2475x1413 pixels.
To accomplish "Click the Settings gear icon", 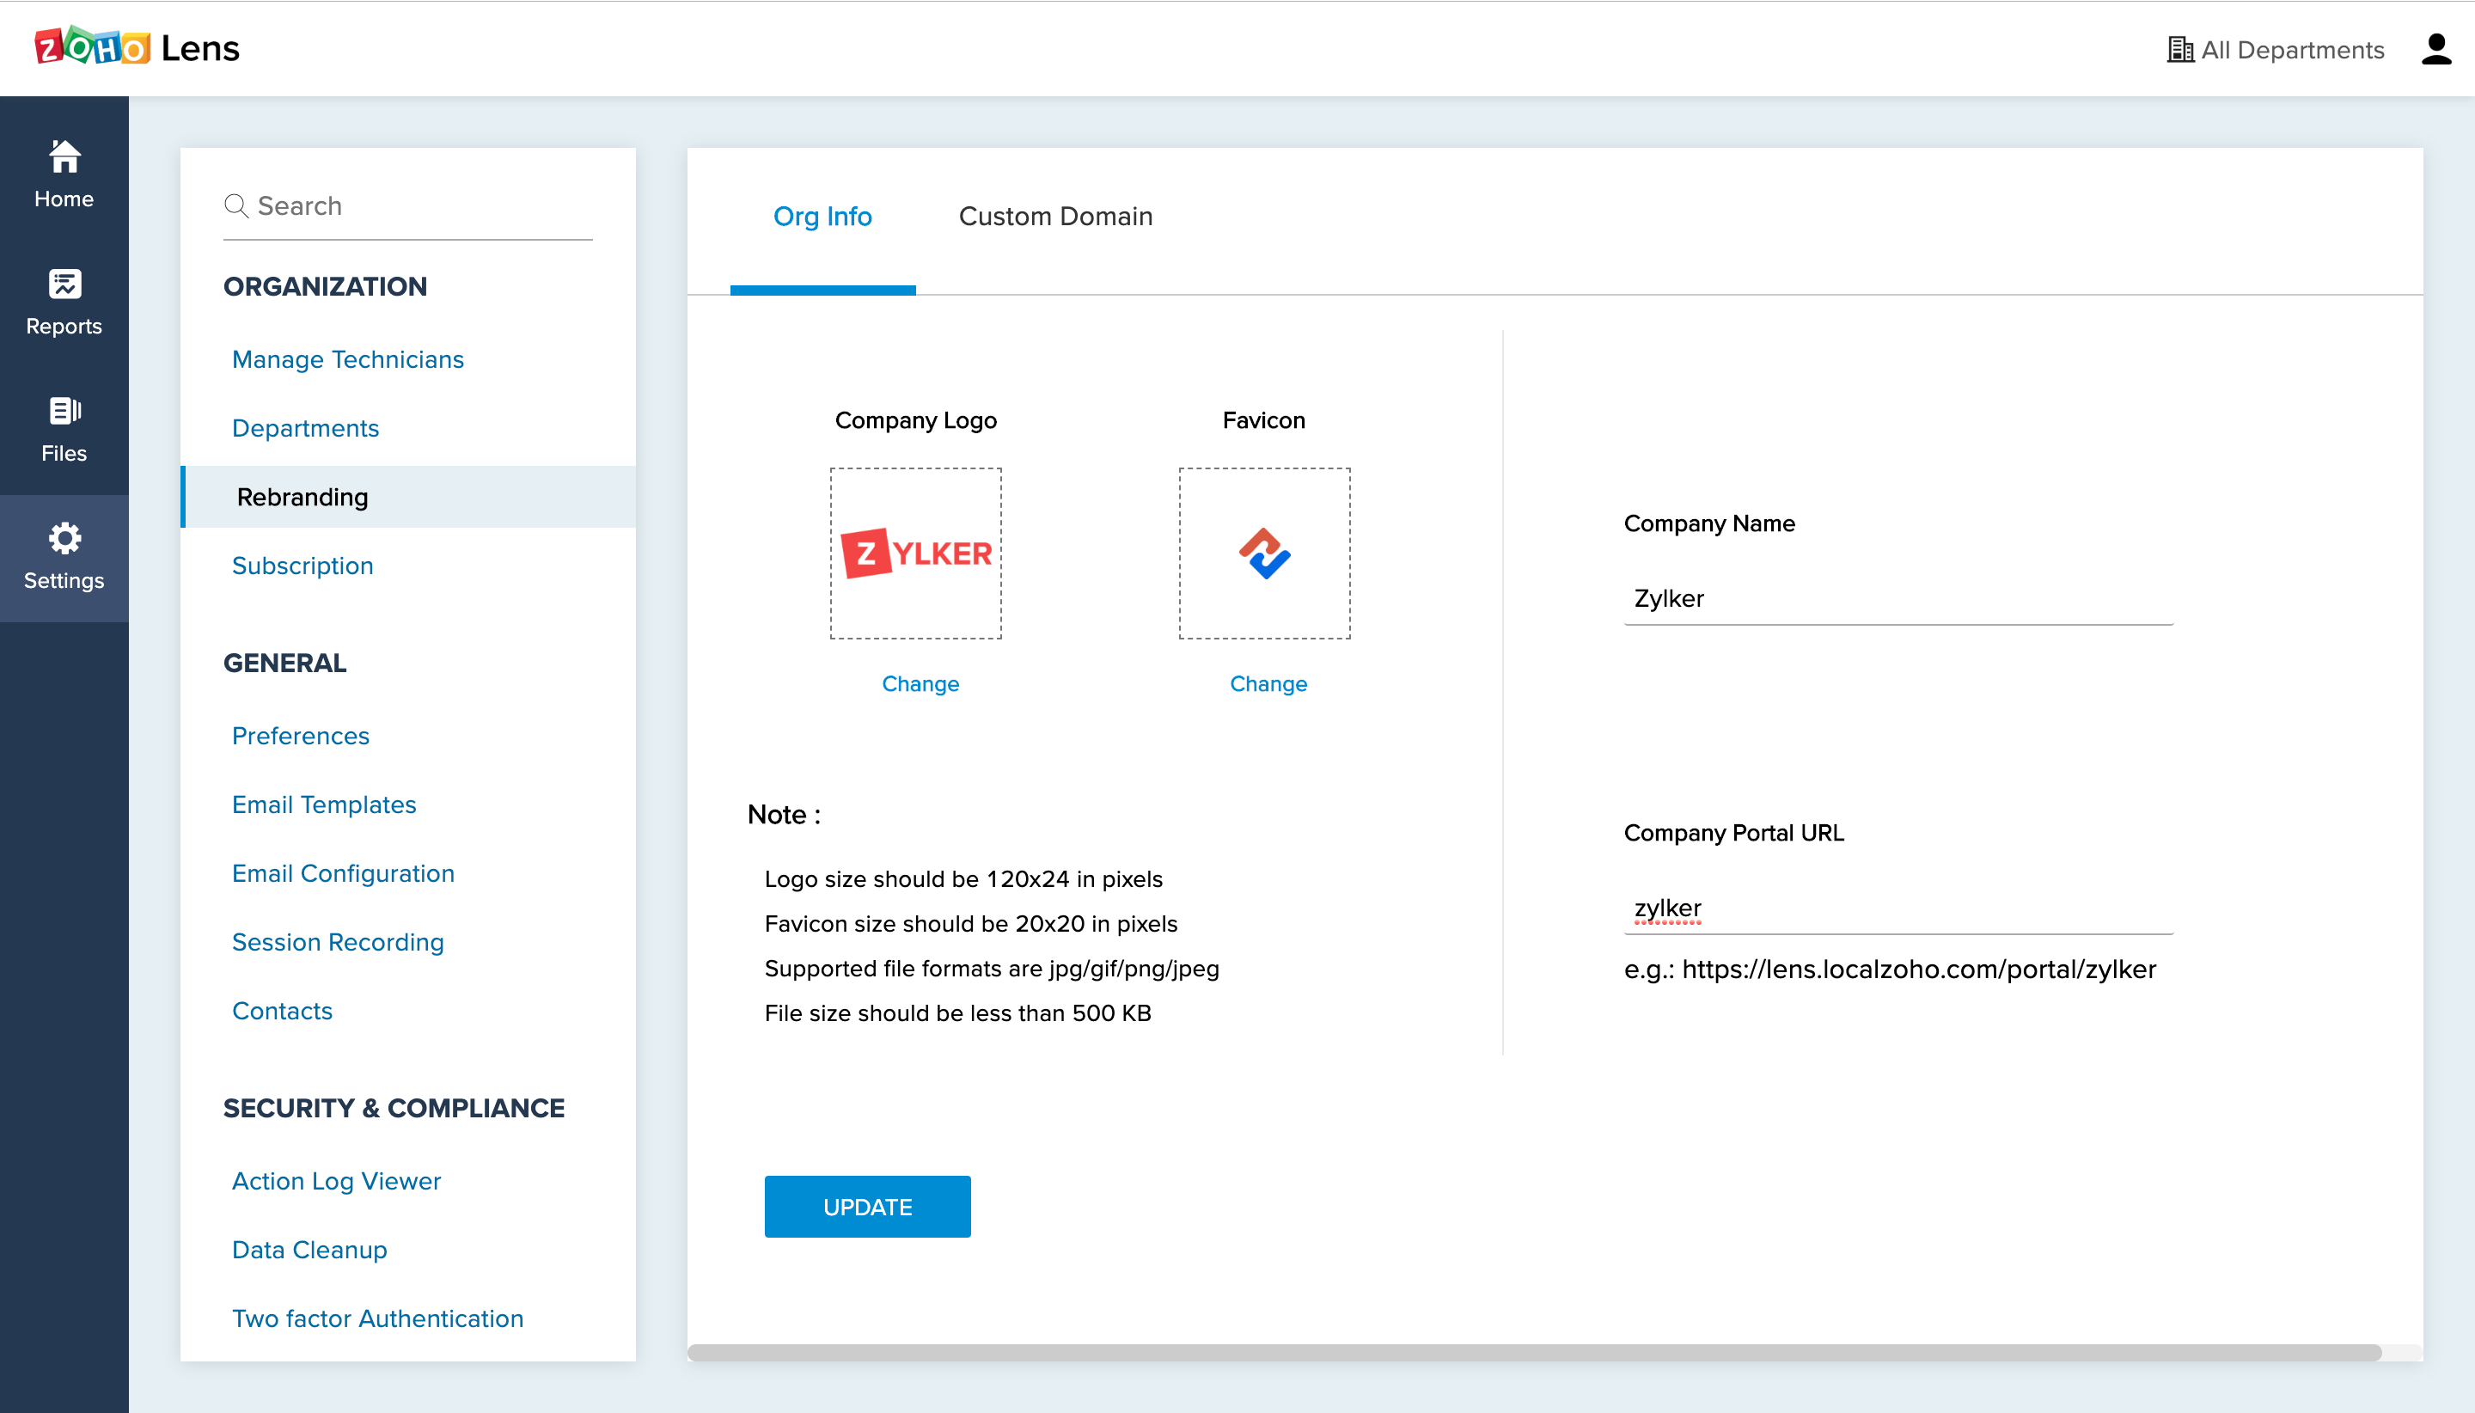I will coord(64,539).
